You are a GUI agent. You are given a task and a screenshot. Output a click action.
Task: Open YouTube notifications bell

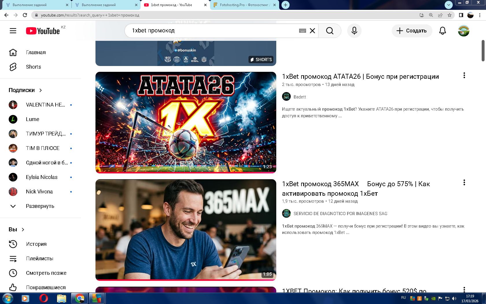(x=443, y=31)
